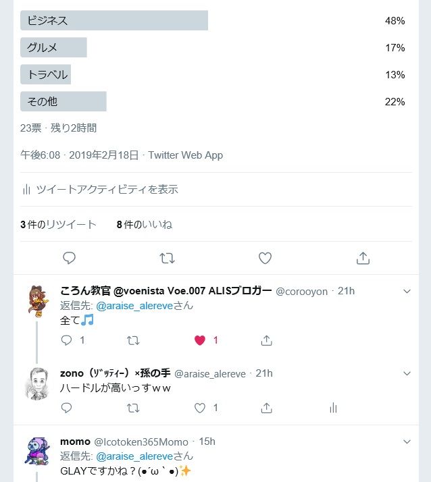Expand options chevron on zono's tweet
Image resolution: width=431 pixels, height=482 pixels.
pyautogui.click(x=407, y=373)
